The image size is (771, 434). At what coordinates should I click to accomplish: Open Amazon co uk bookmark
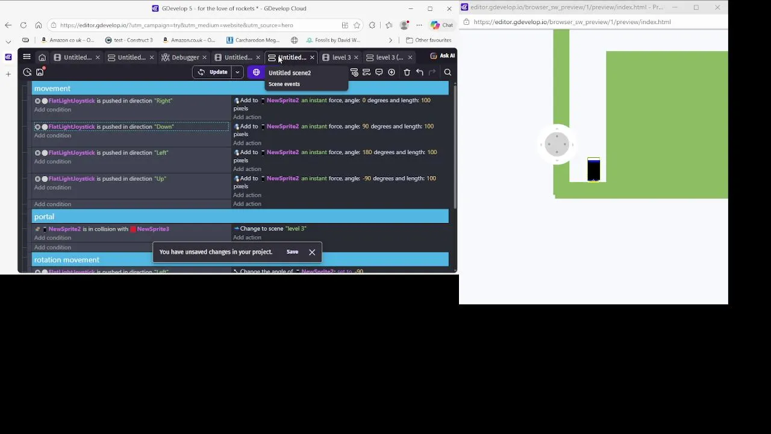point(67,40)
